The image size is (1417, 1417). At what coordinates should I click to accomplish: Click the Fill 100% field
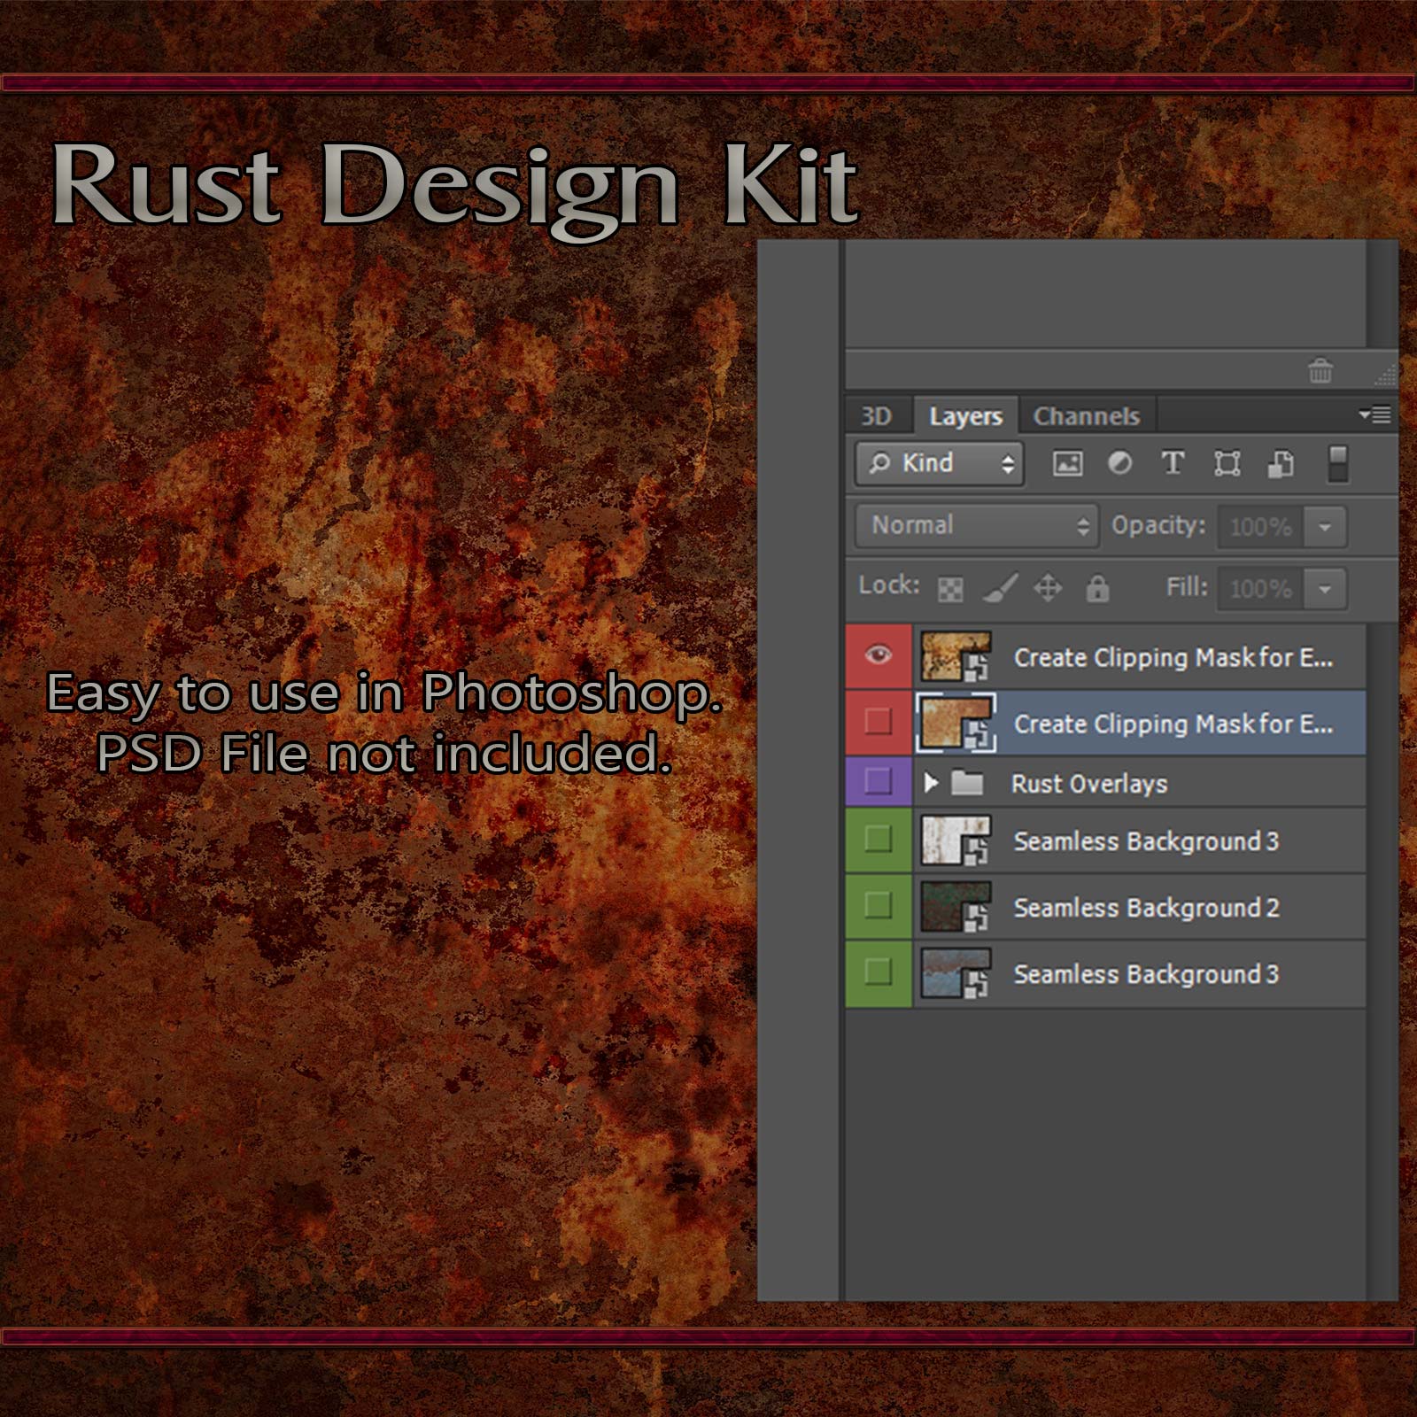tap(1260, 589)
